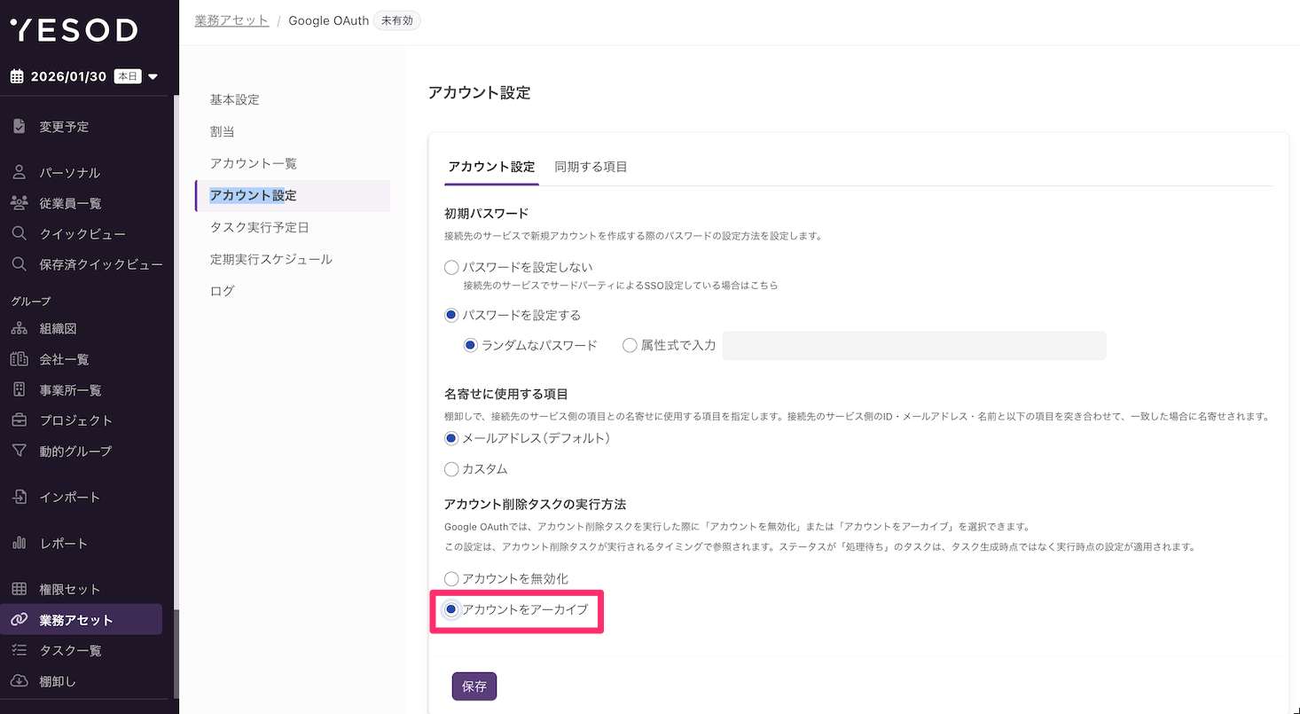
Task: Click the '保存' save button
Action: [474, 687]
